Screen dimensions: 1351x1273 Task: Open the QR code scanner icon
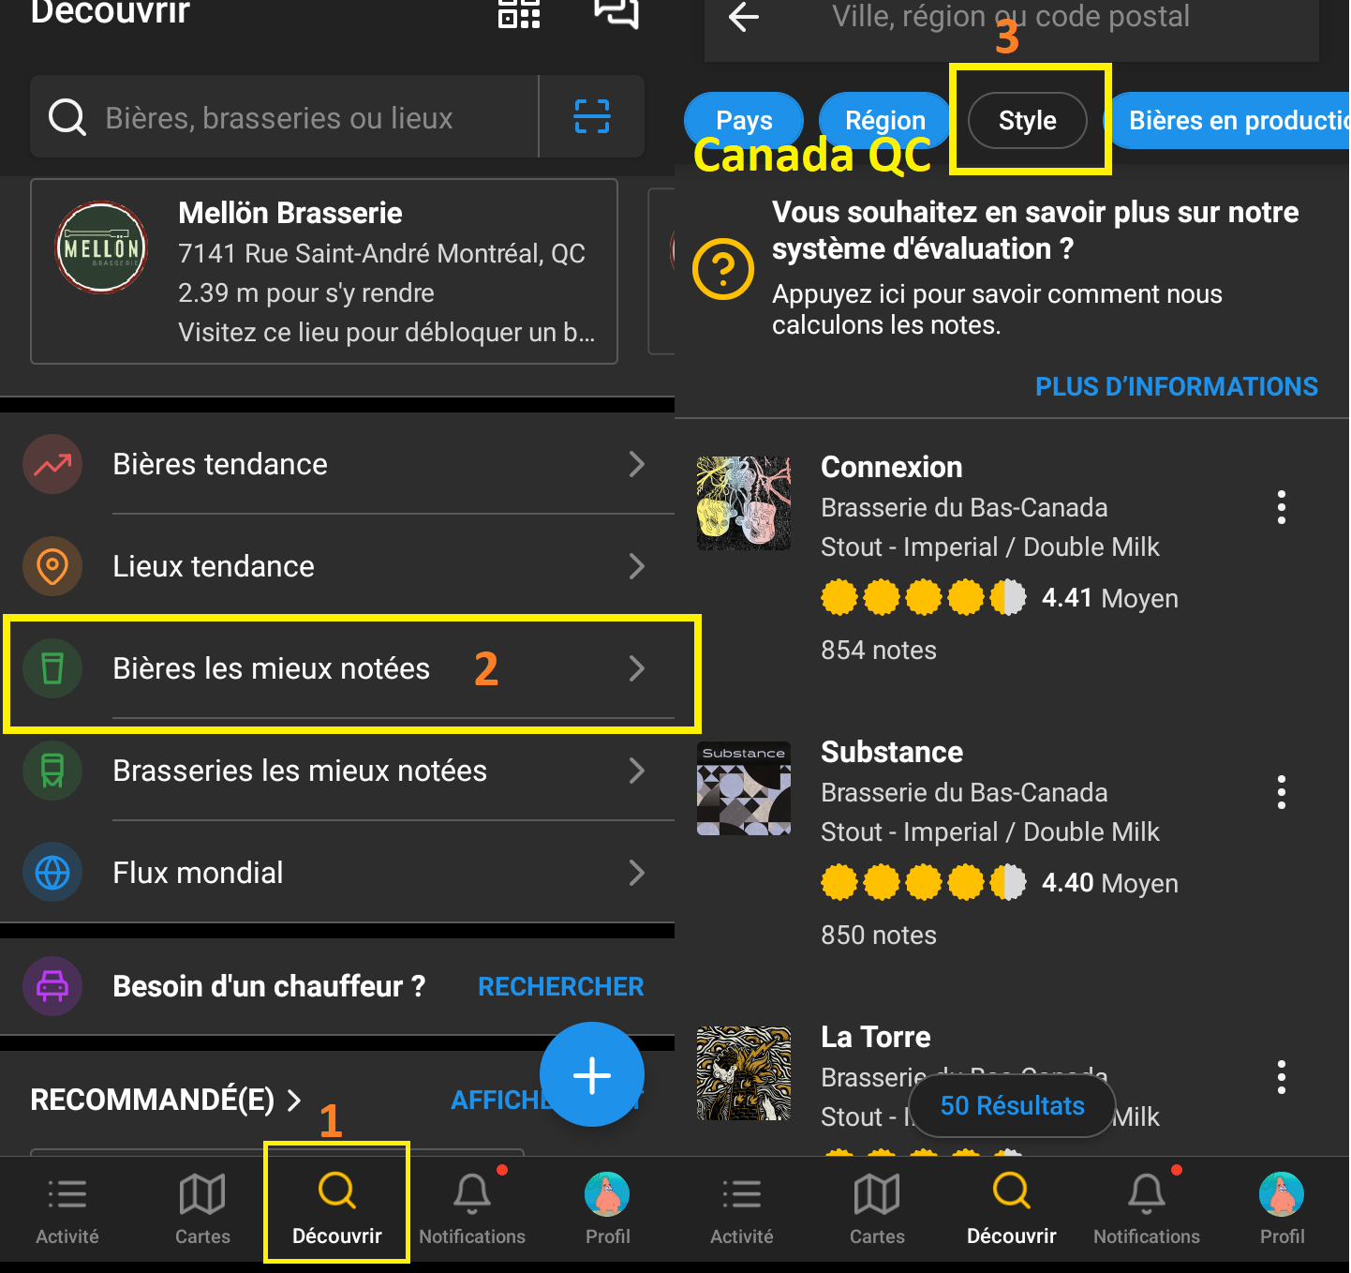(519, 13)
